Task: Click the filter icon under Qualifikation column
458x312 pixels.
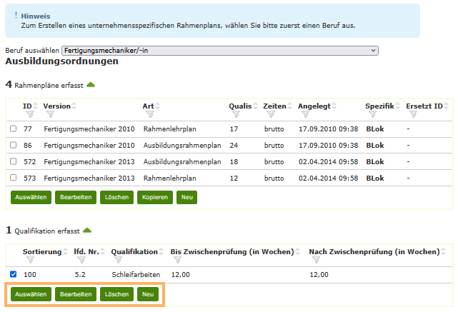Action: [x=119, y=260]
